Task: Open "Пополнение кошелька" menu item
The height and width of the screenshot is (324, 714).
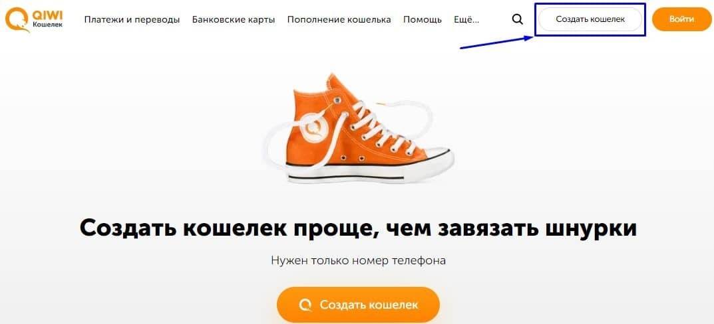Action: point(339,19)
